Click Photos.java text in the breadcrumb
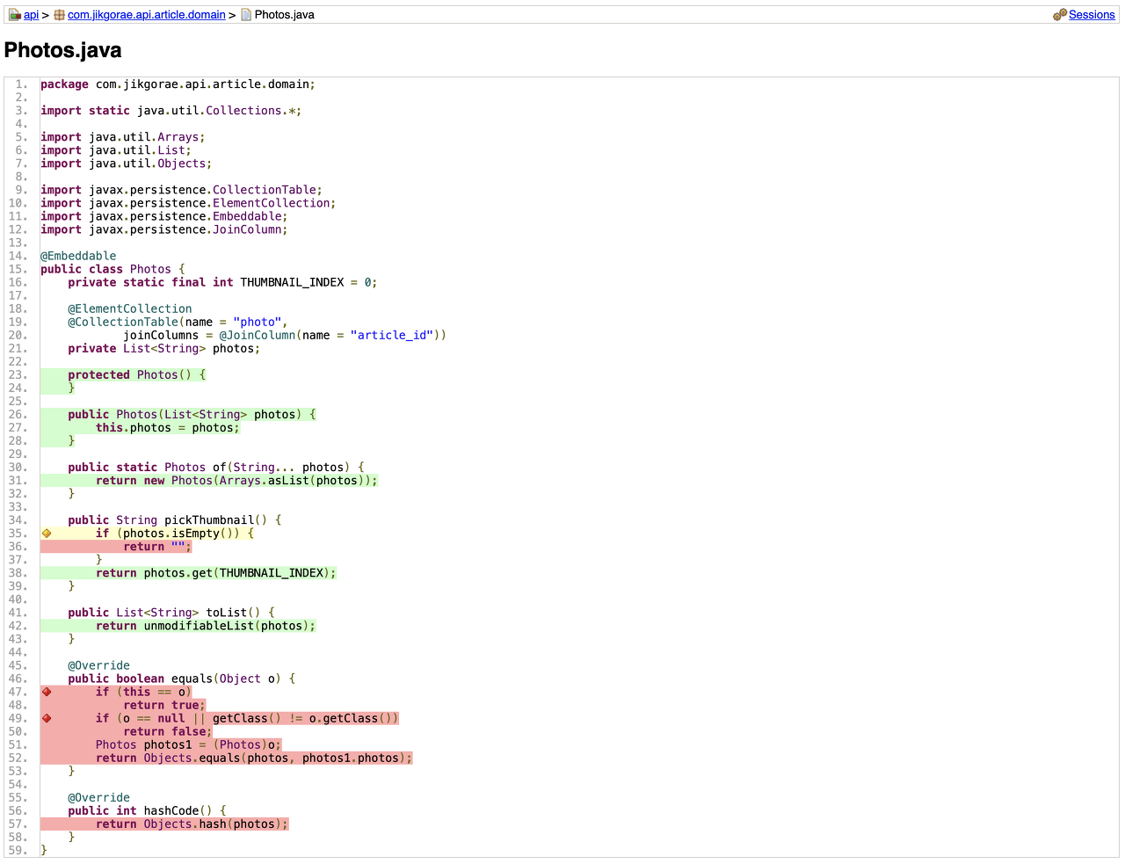The height and width of the screenshot is (864, 1125). pos(285,15)
